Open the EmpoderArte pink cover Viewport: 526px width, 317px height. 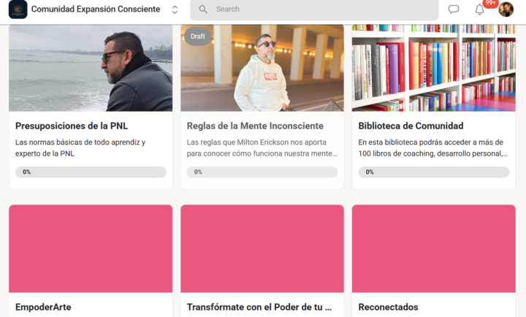click(x=91, y=248)
